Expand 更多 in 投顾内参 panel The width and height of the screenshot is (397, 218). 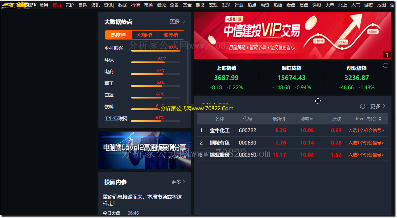pos(178,182)
